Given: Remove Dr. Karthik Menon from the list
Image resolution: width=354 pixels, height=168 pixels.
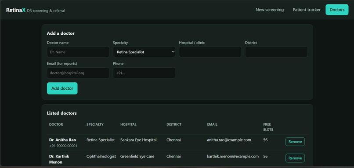Looking at the screenshot, I should click(295, 158).
